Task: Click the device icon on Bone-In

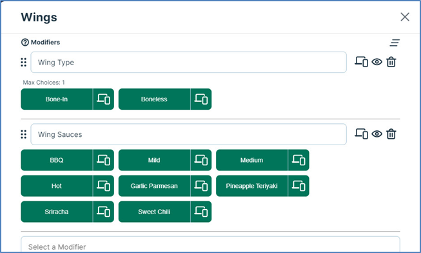Action: pos(103,99)
